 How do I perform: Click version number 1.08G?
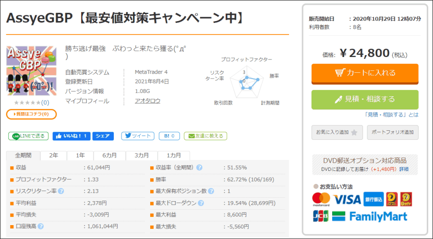click(x=143, y=91)
